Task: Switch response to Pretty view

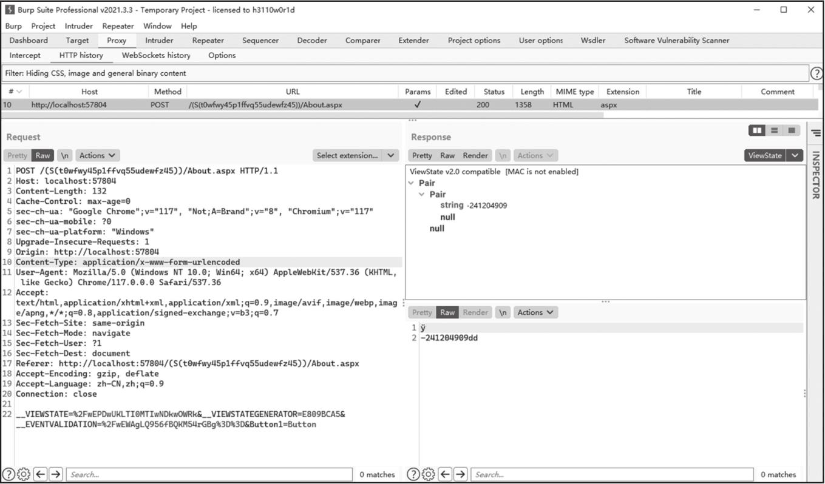Action: click(422, 155)
